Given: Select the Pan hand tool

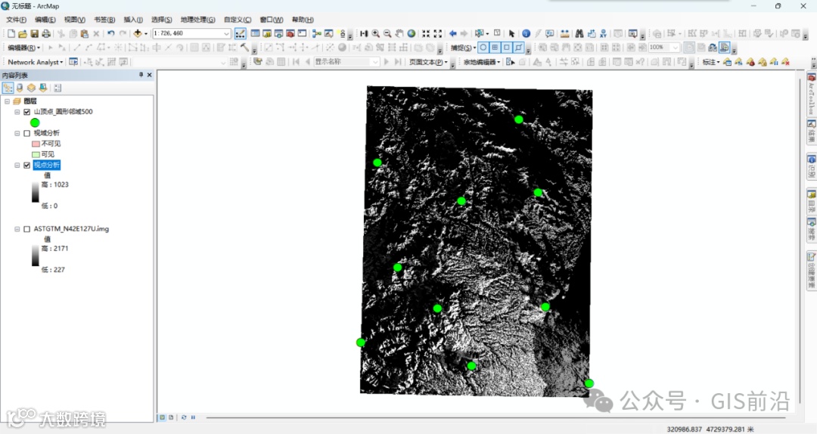Looking at the screenshot, I should click(x=399, y=33).
